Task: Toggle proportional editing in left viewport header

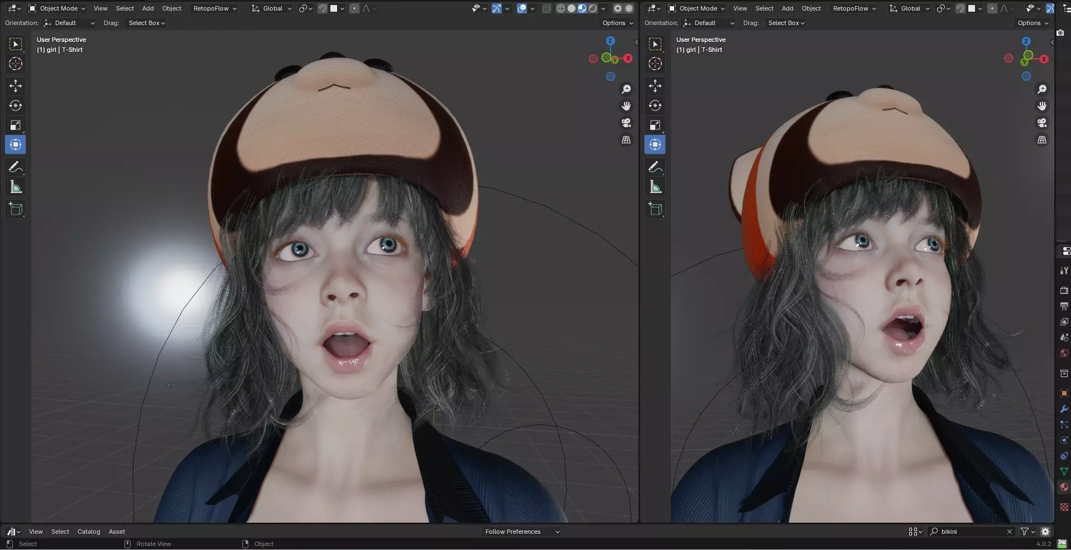Action: pos(354,8)
